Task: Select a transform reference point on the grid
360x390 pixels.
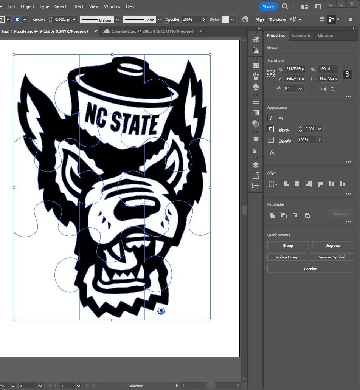Action: (271, 74)
